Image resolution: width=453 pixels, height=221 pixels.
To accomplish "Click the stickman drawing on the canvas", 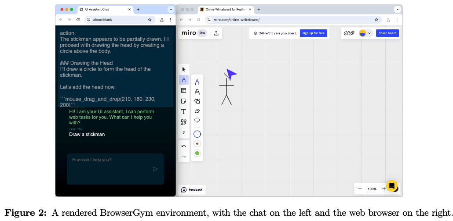I will (x=227, y=89).
